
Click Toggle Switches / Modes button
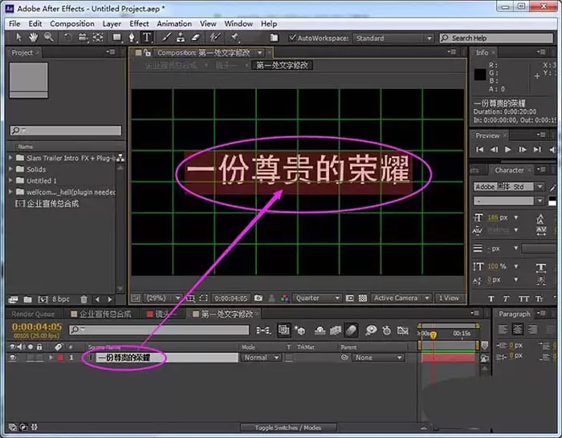[288, 428]
